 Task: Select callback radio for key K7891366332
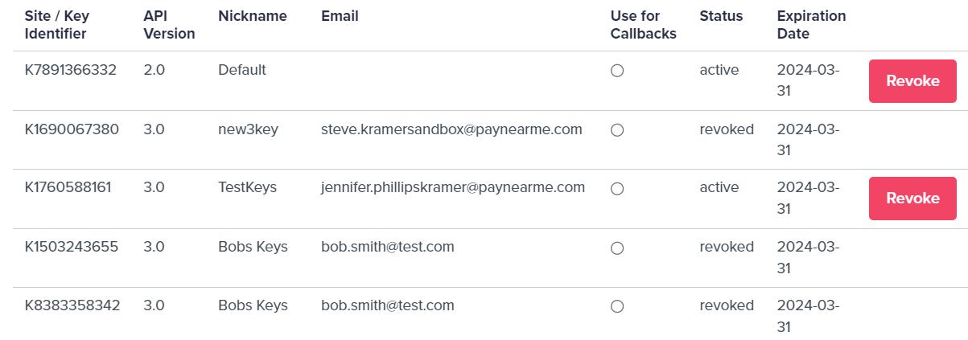point(617,71)
